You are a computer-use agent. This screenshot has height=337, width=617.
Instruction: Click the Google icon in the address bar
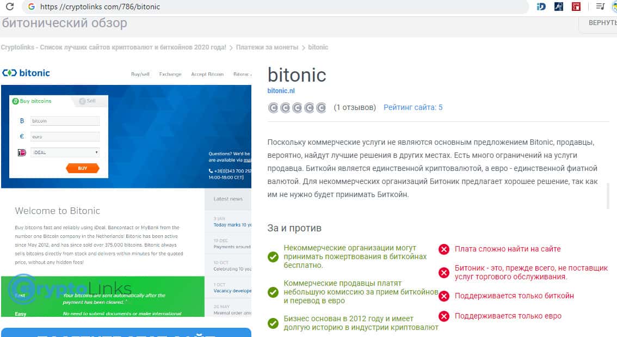pos(32,7)
